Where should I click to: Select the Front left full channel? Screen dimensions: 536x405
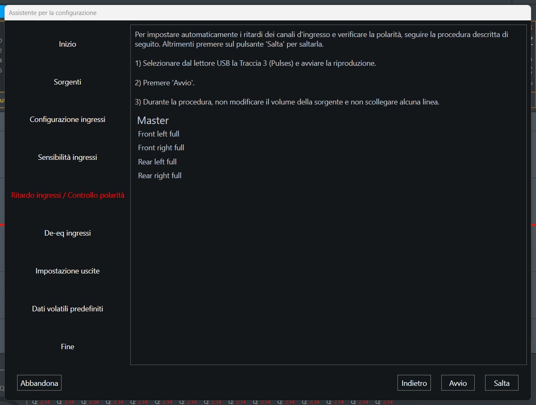159,134
